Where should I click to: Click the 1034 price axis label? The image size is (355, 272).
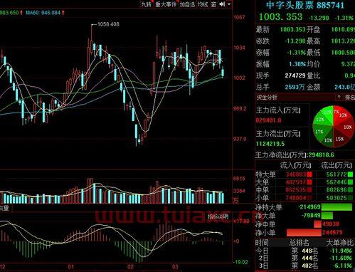(239, 48)
